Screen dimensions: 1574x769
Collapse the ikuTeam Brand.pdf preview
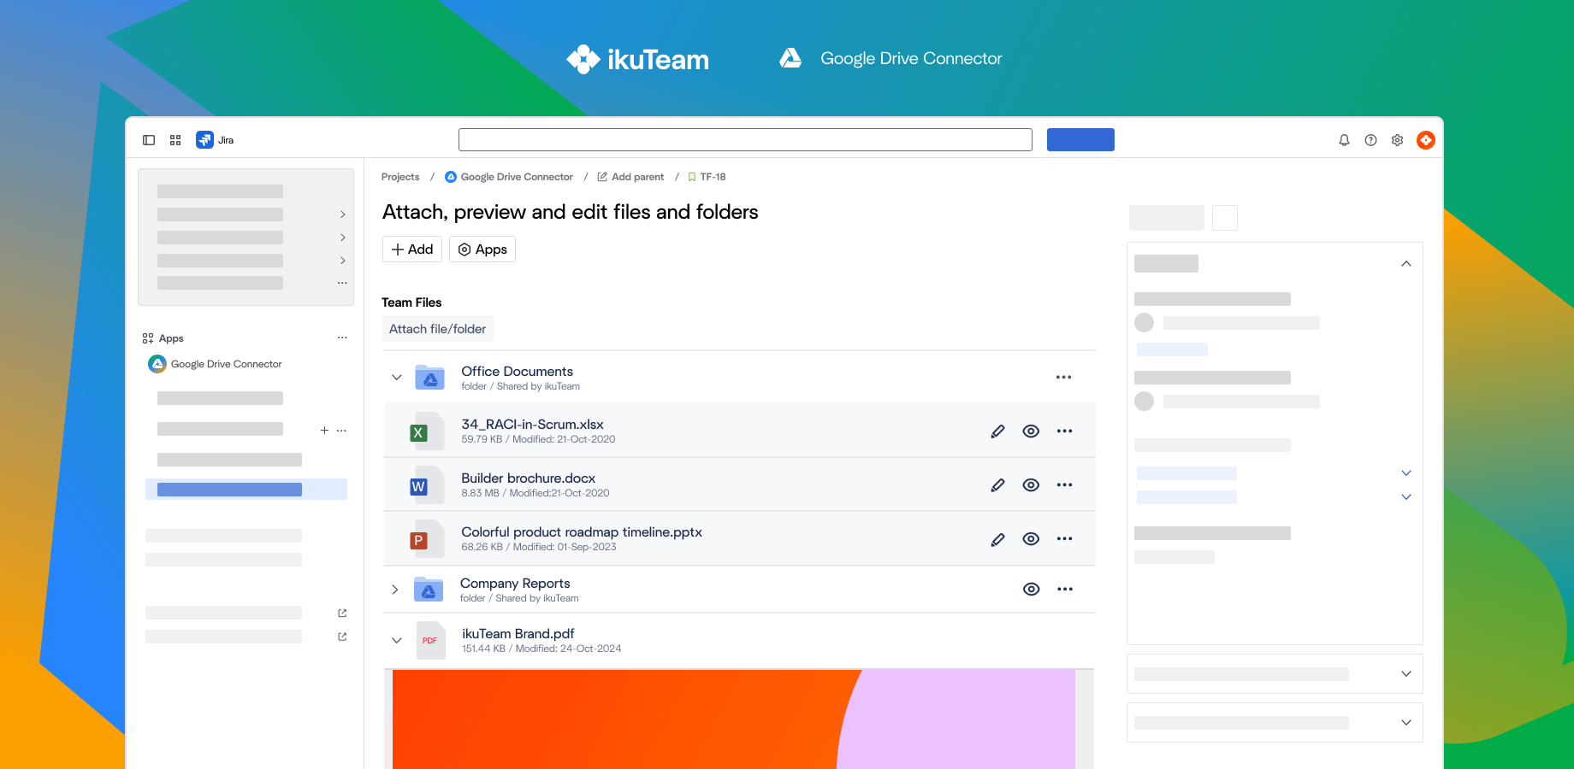(396, 640)
